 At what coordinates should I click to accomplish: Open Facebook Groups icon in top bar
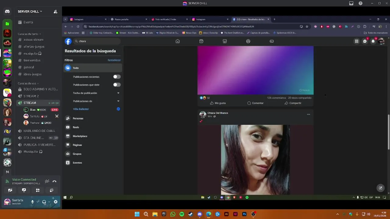(248, 41)
